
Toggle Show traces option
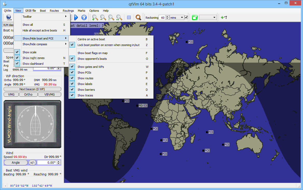[111, 95]
